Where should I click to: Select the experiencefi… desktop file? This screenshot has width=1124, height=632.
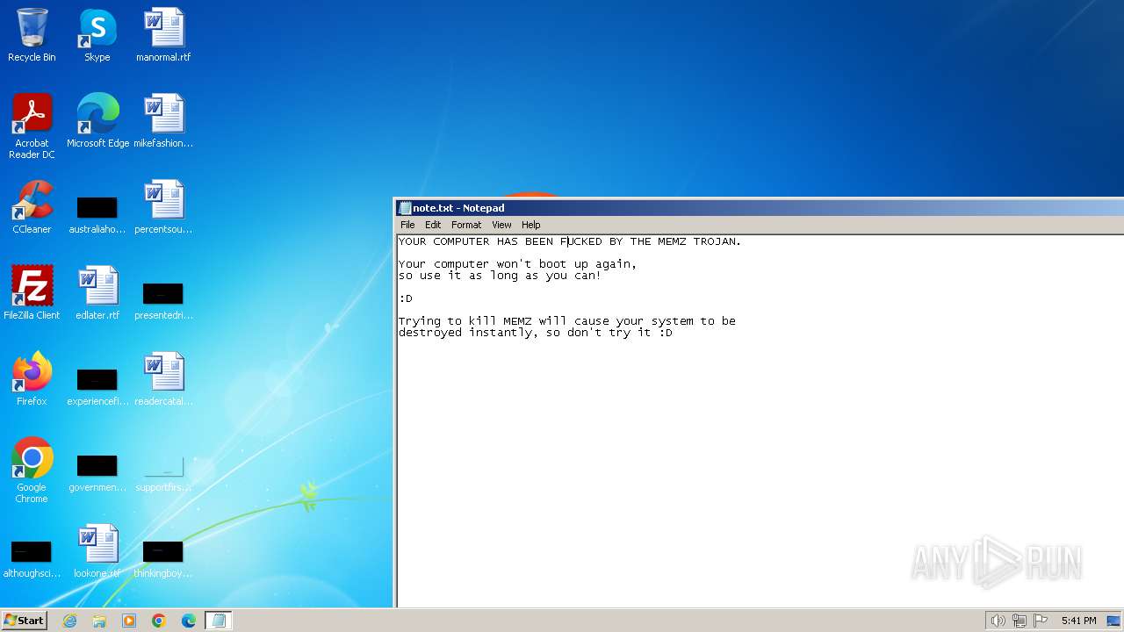(97, 388)
